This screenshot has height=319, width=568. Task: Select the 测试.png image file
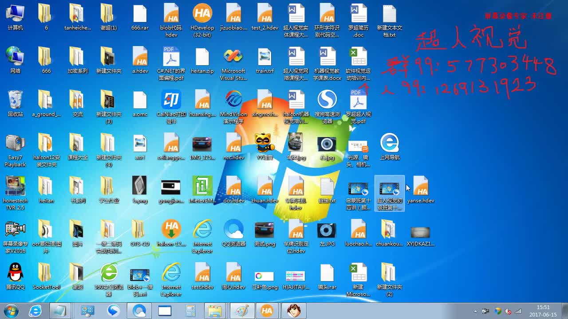click(x=265, y=233)
